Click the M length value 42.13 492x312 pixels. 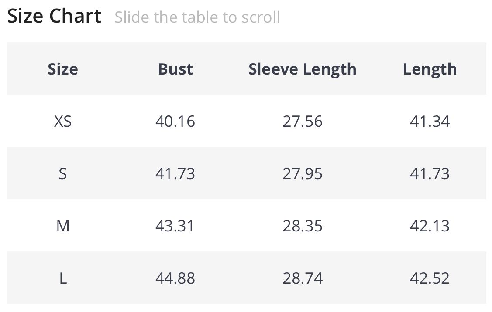tap(430, 226)
